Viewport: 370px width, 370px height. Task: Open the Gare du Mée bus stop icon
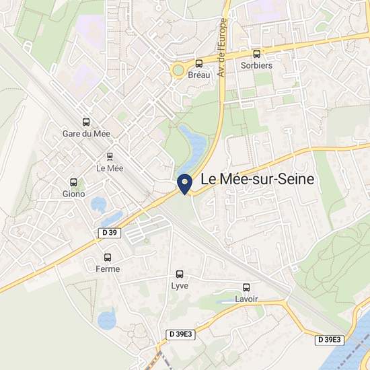tap(86, 122)
